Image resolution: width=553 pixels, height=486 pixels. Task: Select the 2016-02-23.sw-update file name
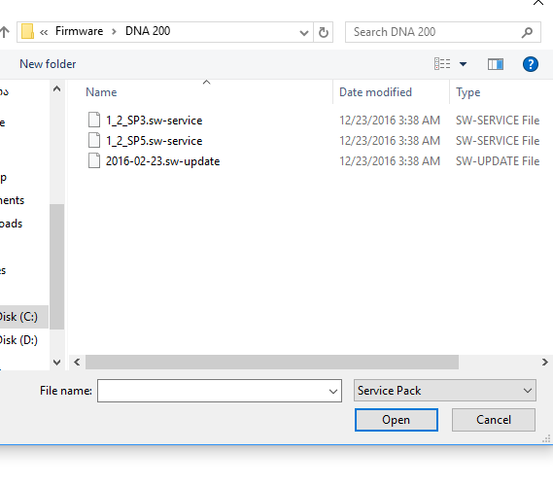coord(162,161)
